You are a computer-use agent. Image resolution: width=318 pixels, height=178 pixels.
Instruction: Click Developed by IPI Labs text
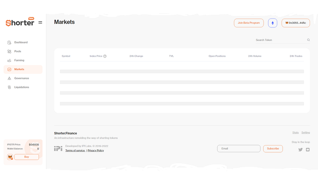point(87,146)
